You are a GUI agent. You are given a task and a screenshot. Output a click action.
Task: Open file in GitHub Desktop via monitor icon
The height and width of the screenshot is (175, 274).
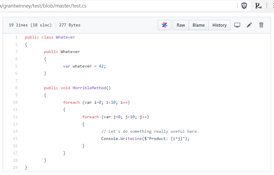[237, 25]
